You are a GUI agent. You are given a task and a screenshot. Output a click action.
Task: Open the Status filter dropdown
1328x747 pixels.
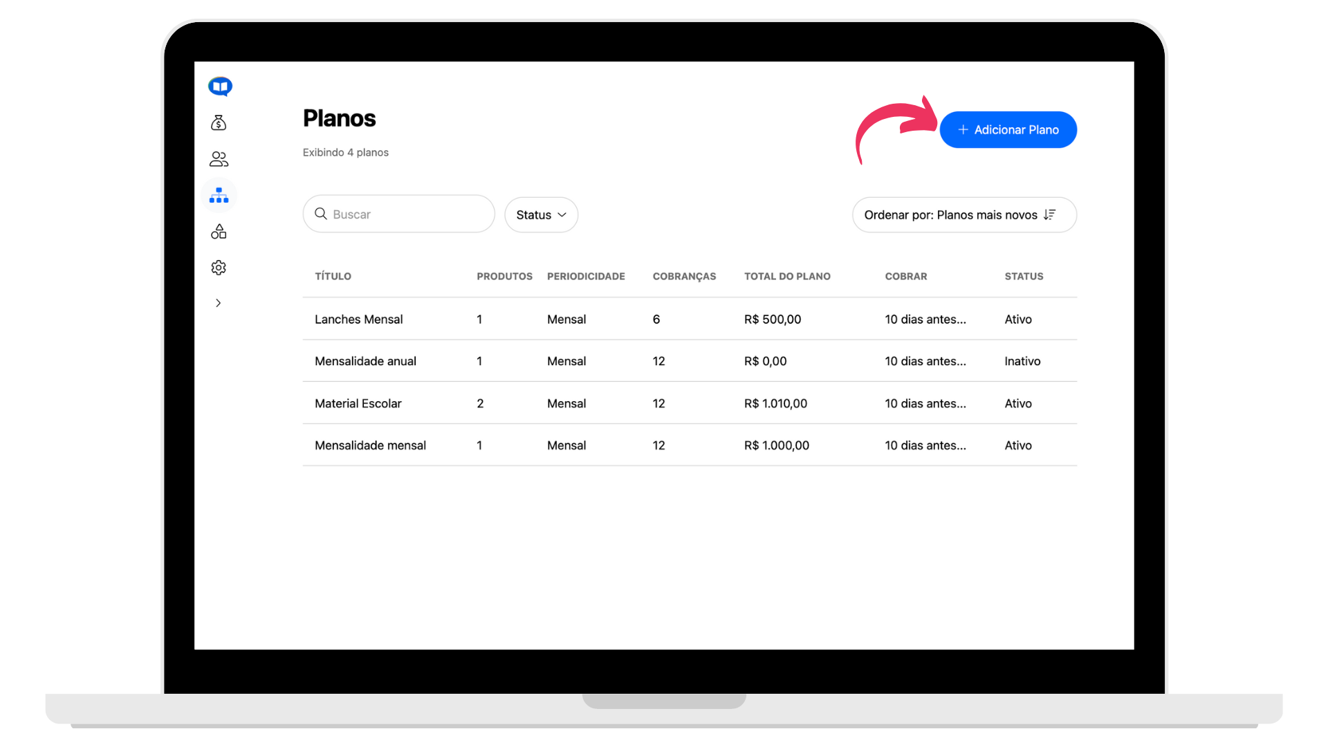pos(541,215)
